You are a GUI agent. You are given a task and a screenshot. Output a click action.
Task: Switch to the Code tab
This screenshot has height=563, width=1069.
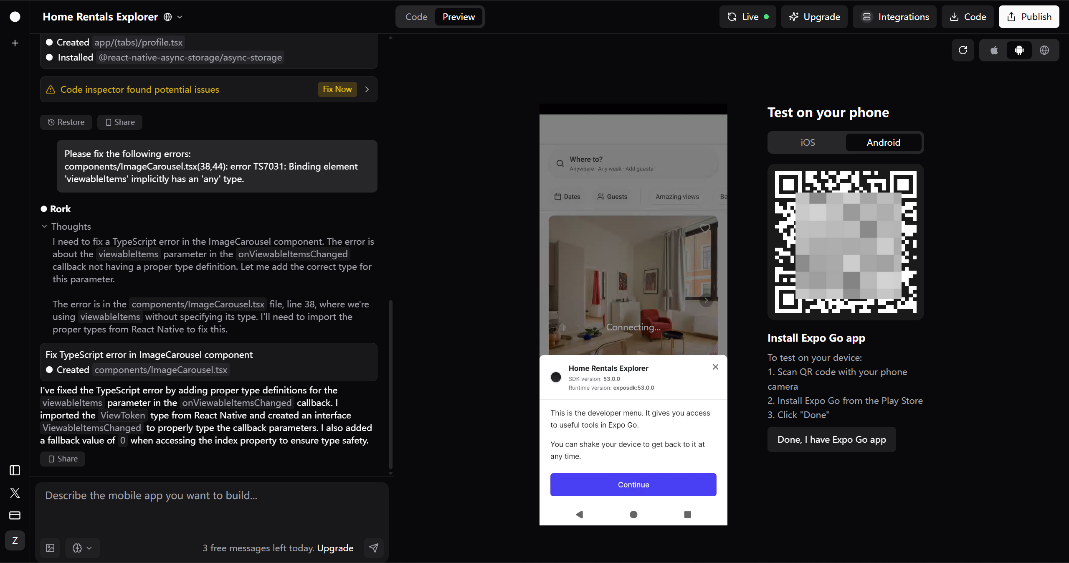416,17
